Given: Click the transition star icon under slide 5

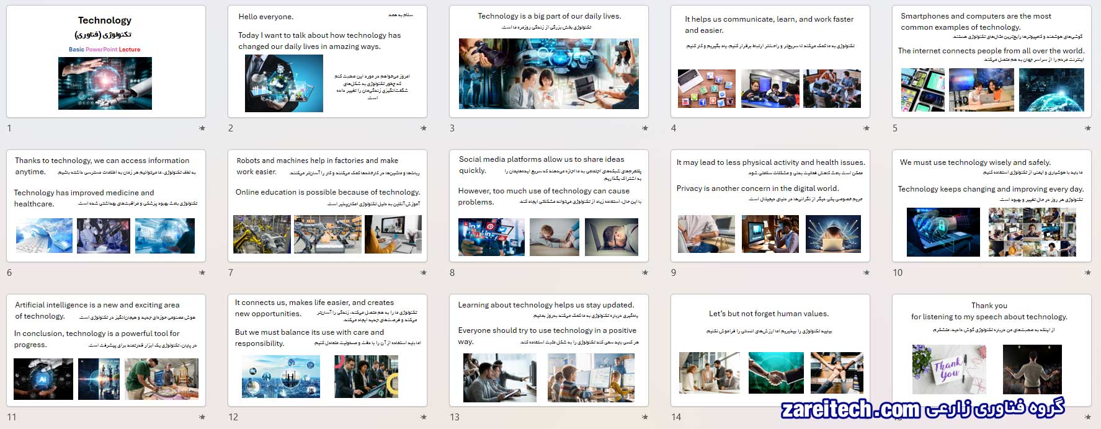Looking at the screenshot, I should click(x=1088, y=128).
